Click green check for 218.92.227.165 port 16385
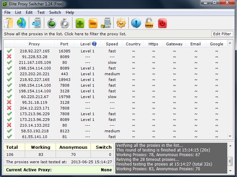Screen dimensions: 237x177 click(9, 51)
